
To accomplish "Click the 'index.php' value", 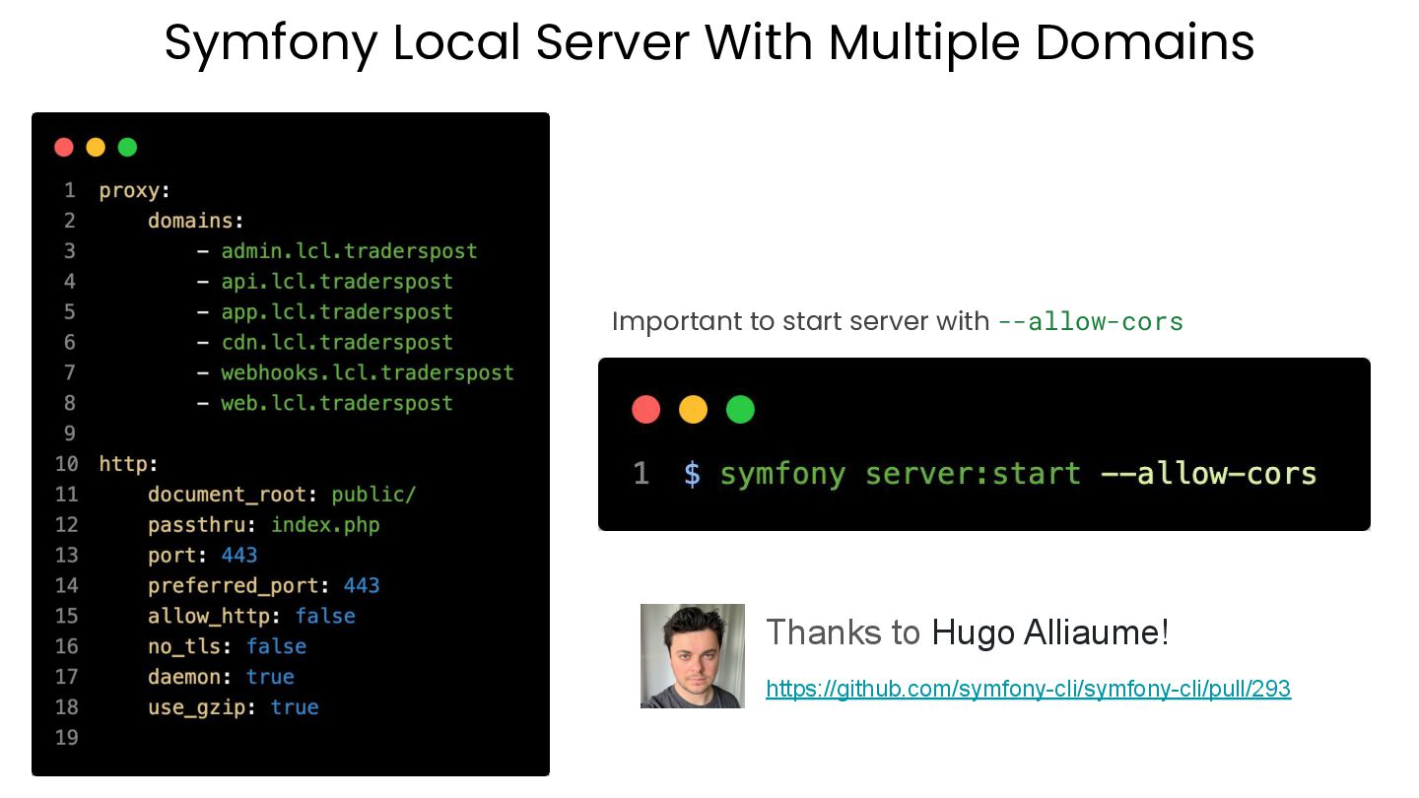I will (325, 525).
